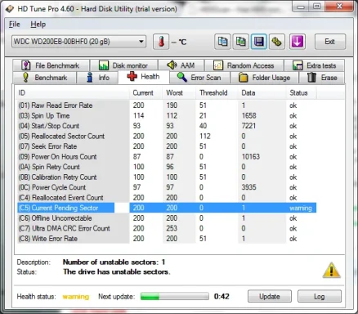Select the (0C) Power Cycle Count row
The width and height of the screenshot is (358, 314).
click(x=167, y=187)
